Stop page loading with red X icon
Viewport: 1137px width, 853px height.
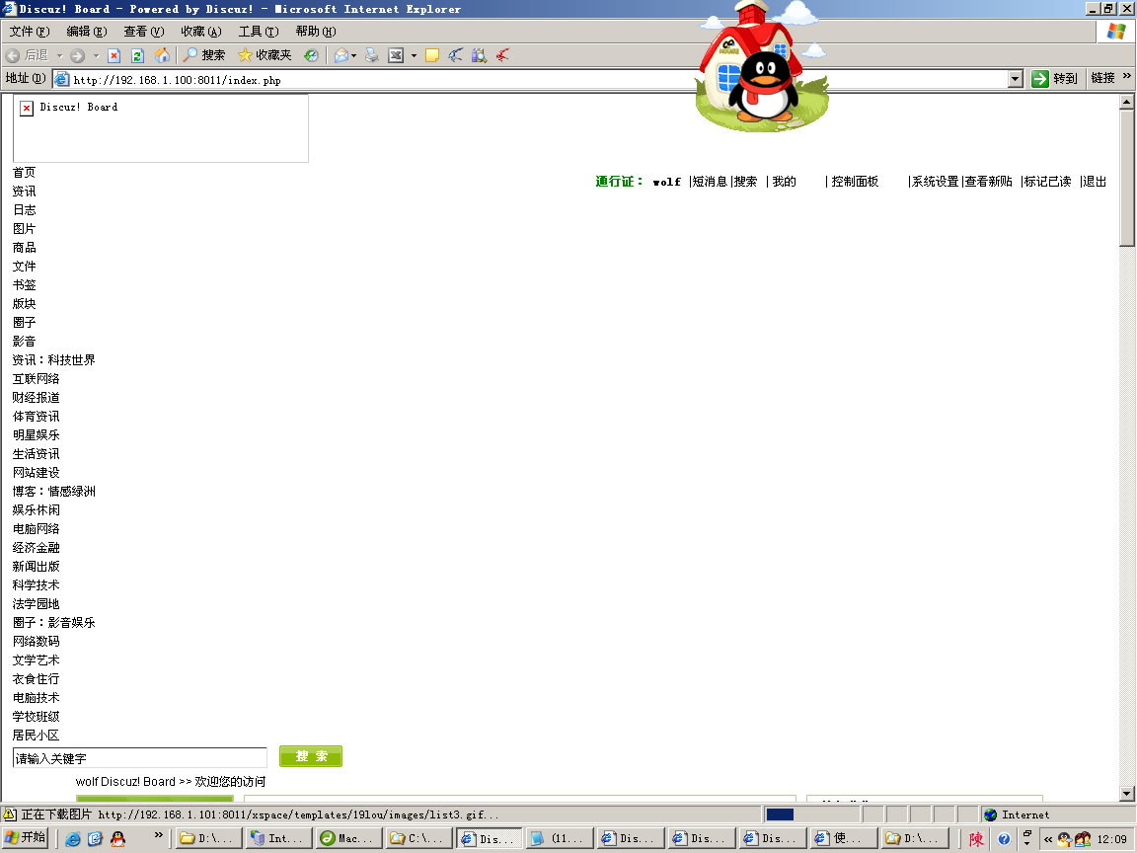(114, 55)
